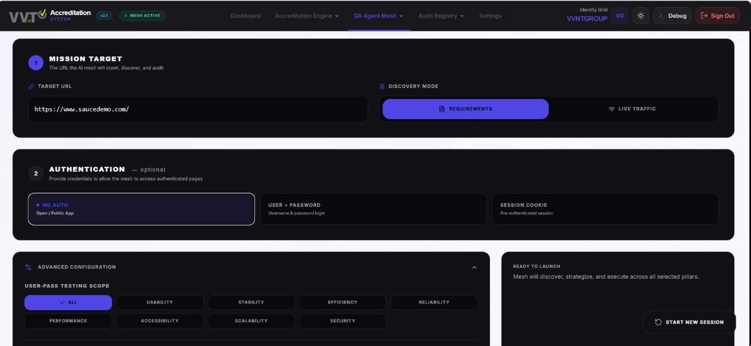Toggle the light/dark theme sun icon
This screenshot has width=751, height=346.
pyautogui.click(x=641, y=16)
